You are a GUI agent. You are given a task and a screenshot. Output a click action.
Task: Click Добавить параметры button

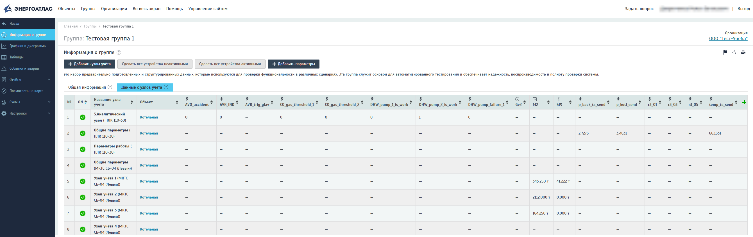pos(294,64)
